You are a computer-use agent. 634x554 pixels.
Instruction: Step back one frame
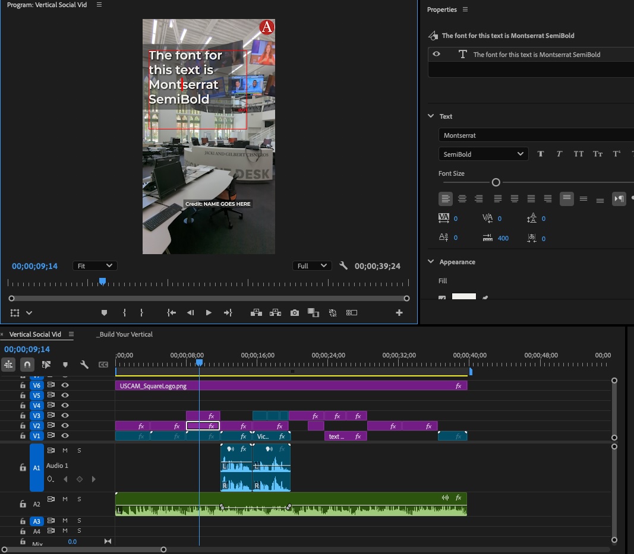[x=190, y=313]
